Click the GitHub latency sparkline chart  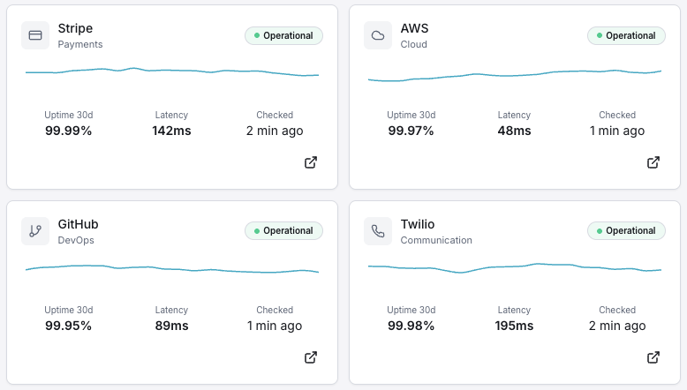(172, 268)
